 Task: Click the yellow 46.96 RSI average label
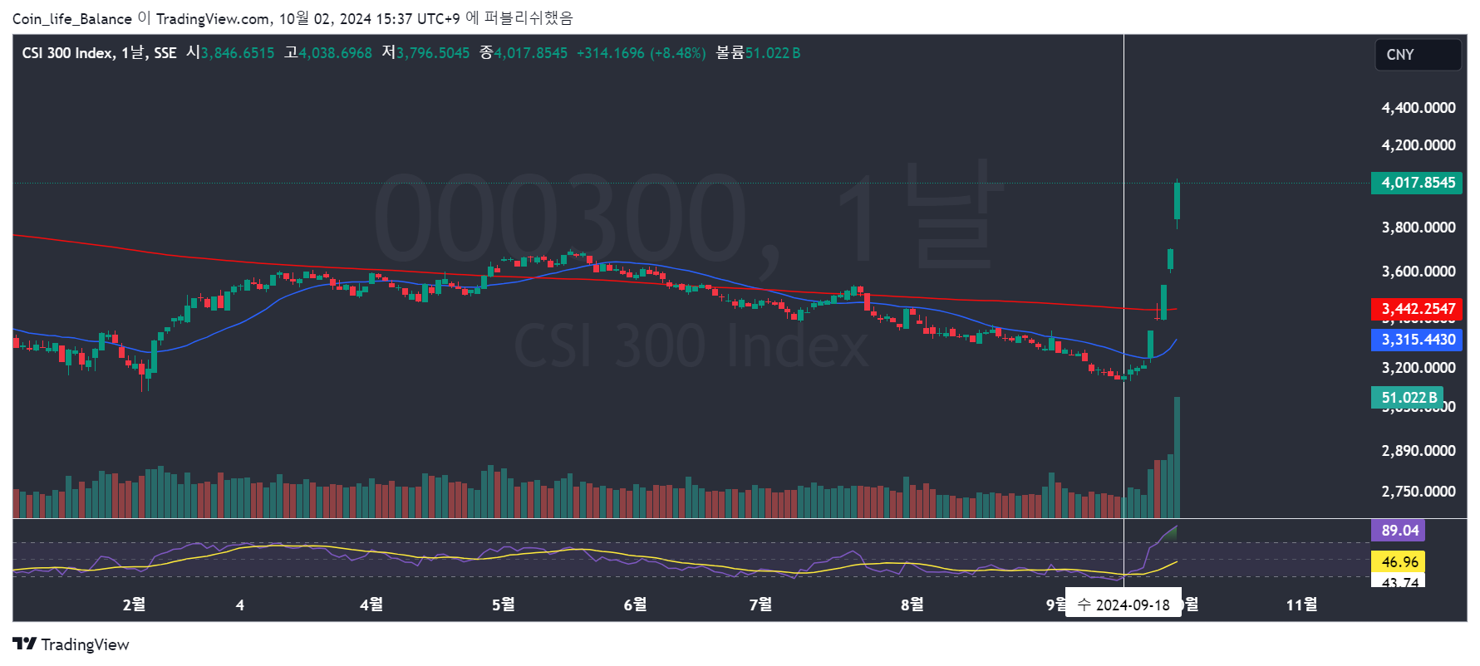(x=1399, y=562)
